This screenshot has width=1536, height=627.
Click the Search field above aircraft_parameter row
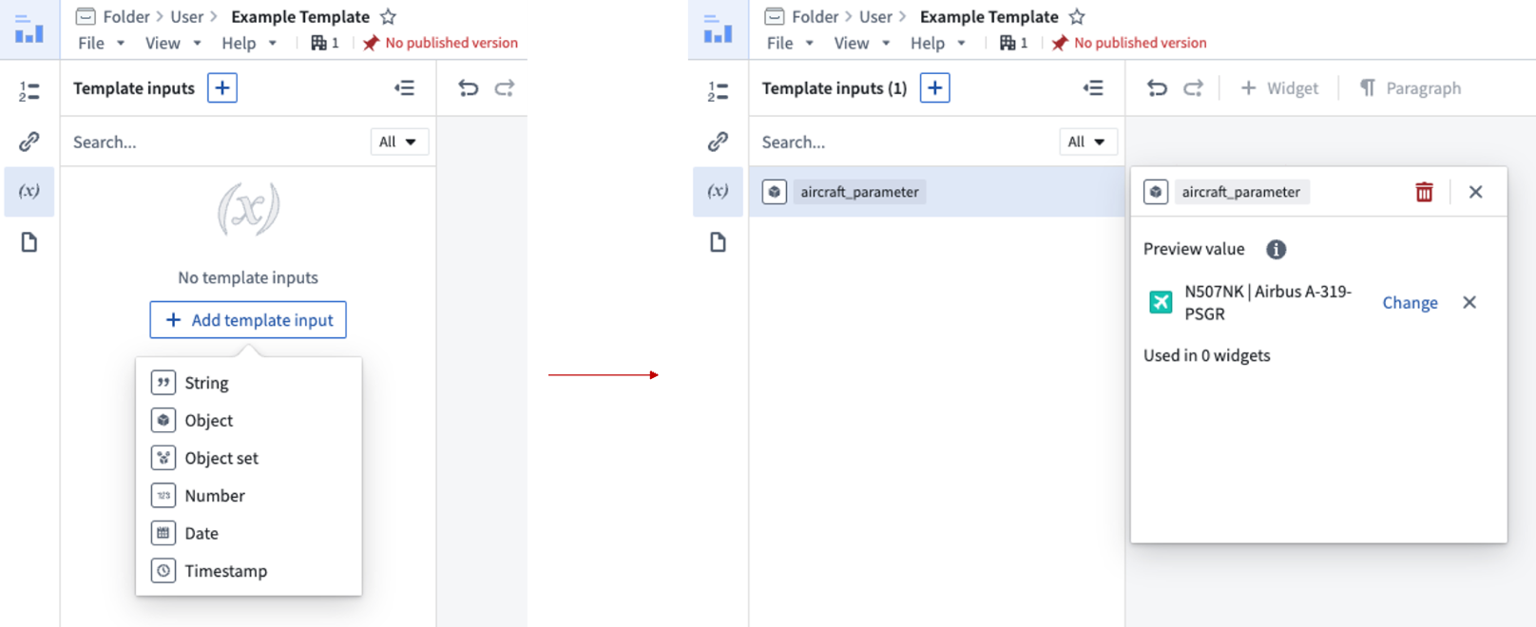point(906,142)
